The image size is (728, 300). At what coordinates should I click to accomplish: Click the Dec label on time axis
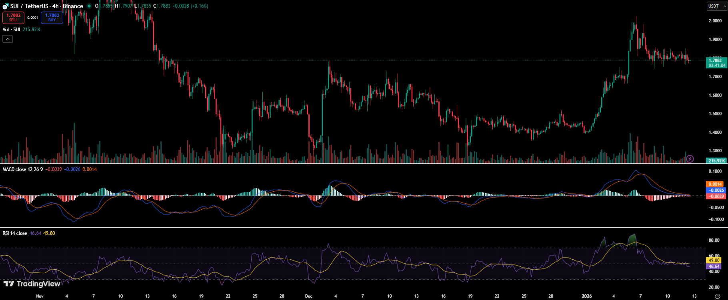coord(308,296)
